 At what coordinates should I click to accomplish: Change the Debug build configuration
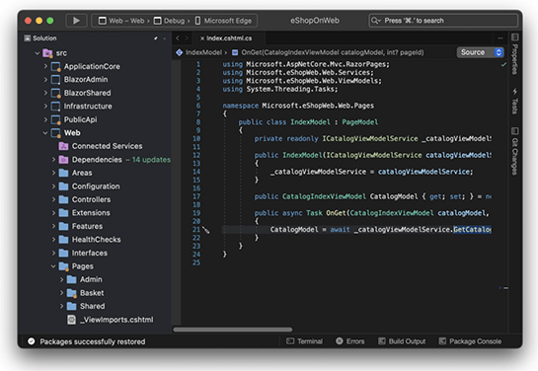(x=169, y=21)
